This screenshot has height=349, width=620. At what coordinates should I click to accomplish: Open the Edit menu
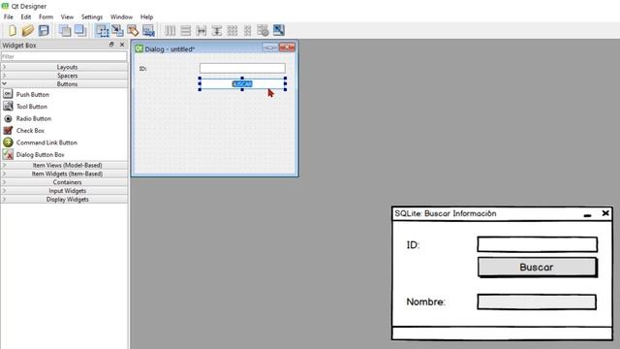26,16
